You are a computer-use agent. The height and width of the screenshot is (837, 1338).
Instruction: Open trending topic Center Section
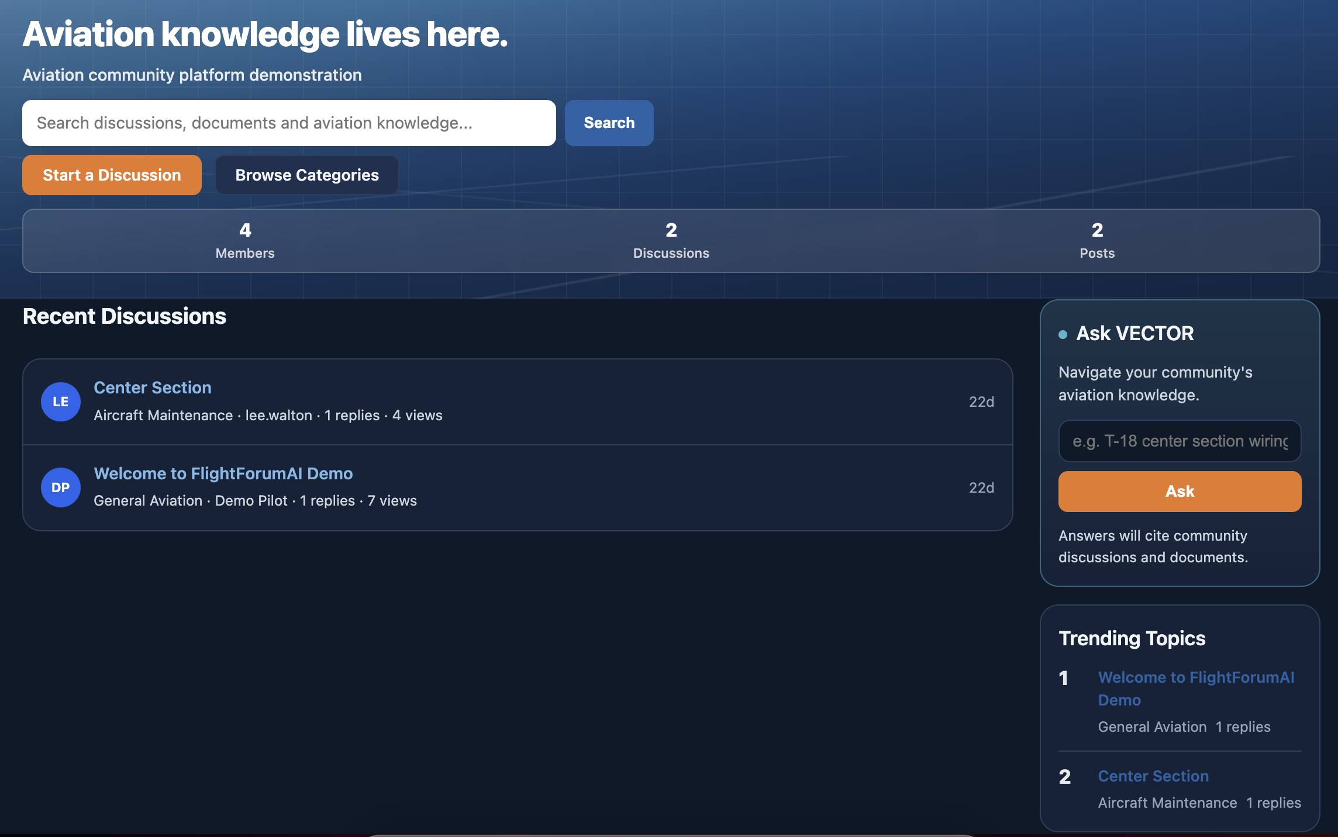1153,776
